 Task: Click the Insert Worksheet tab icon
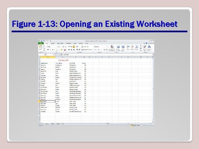[x=63, y=124]
